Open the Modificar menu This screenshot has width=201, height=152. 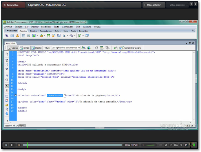coord(46,27)
